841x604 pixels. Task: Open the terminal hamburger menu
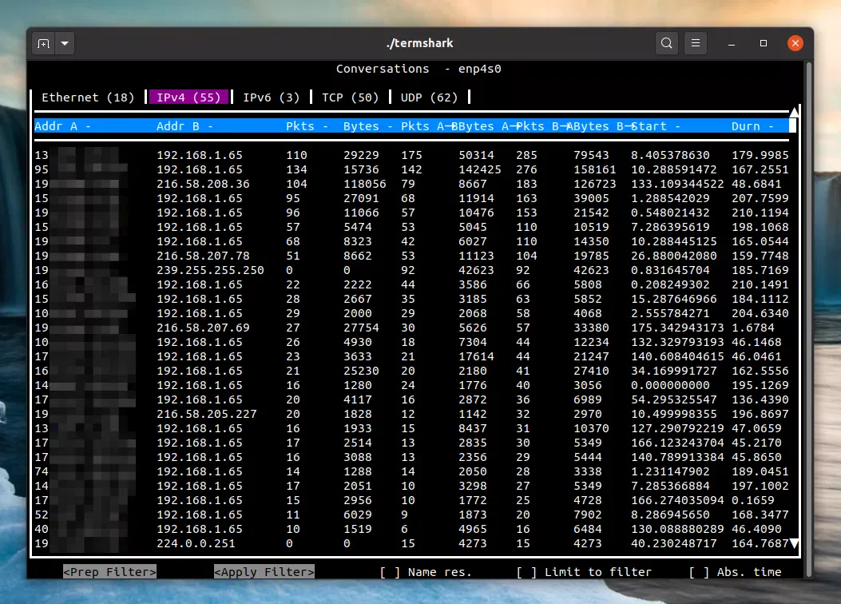click(696, 43)
